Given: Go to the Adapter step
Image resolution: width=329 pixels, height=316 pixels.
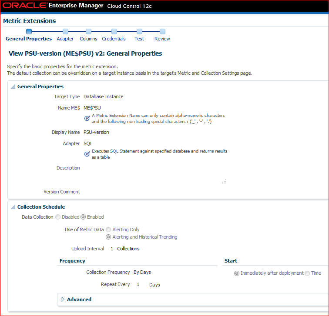Looking at the screenshot, I should click(x=65, y=39).
